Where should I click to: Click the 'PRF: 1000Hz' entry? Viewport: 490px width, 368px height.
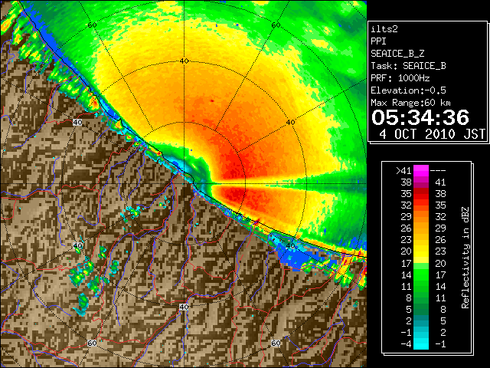(x=400, y=78)
